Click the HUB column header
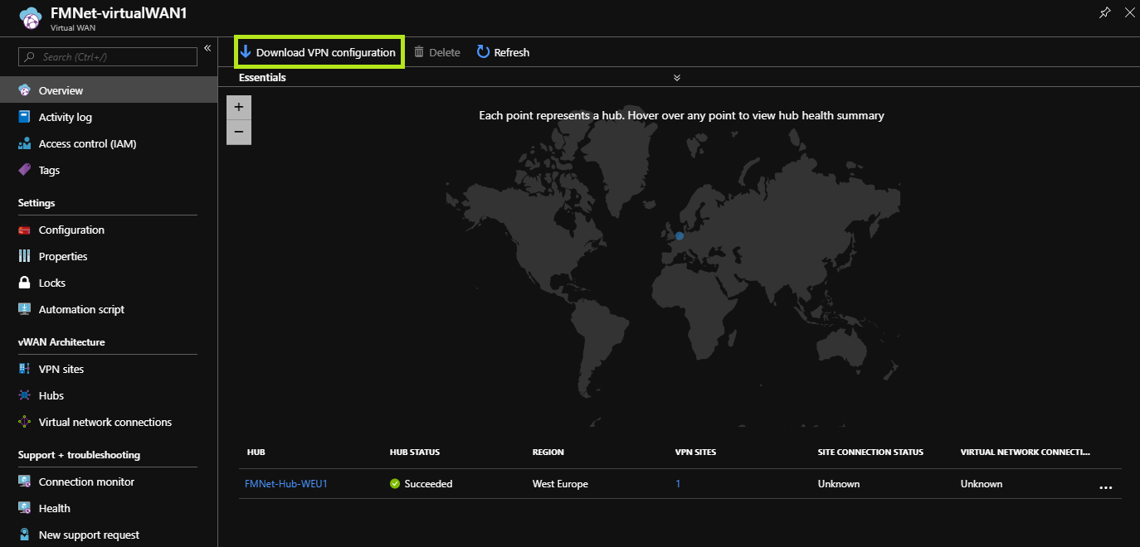Image resolution: width=1140 pixels, height=547 pixels. click(256, 453)
